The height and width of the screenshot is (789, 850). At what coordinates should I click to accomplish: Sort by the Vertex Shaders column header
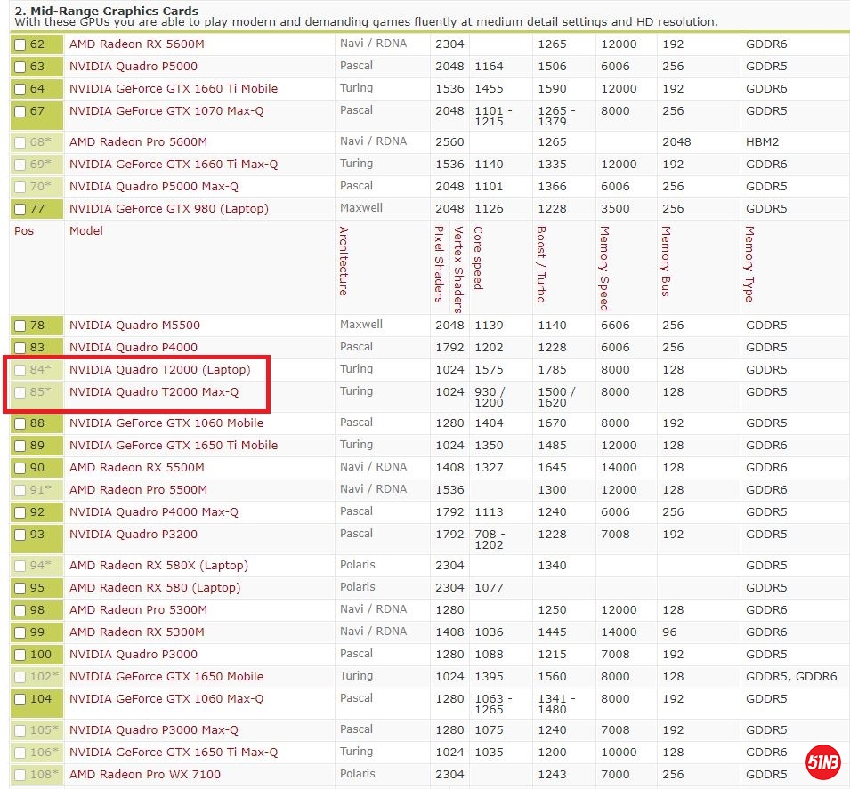point(458,270)
